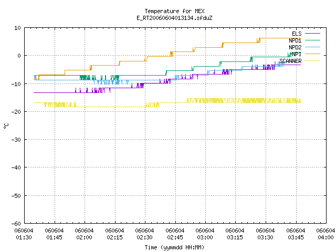Screen dimensions: 336x252
Task: Click the chart title 'Temperature for MEX'
Action: (x=174, y=11)
